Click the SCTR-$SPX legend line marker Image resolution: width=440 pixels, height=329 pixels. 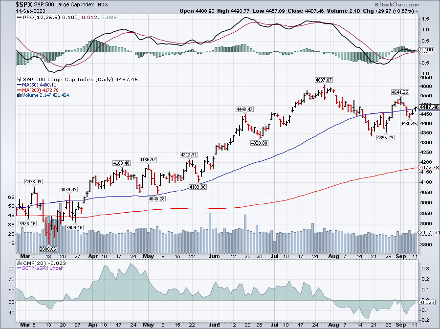click(x=19, y=269)
